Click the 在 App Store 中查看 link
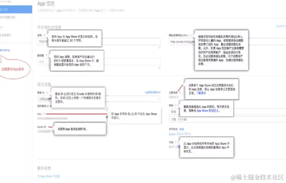286x183 pixels. [x=48, y=176]
